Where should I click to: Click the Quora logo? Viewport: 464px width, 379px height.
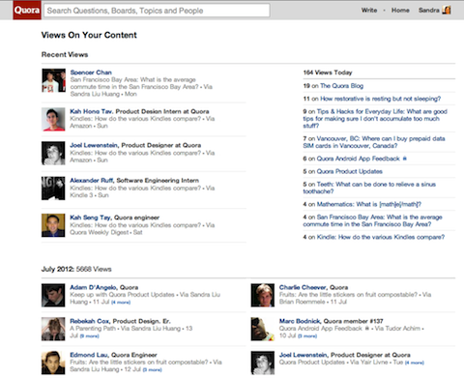[x=27, y=10]
